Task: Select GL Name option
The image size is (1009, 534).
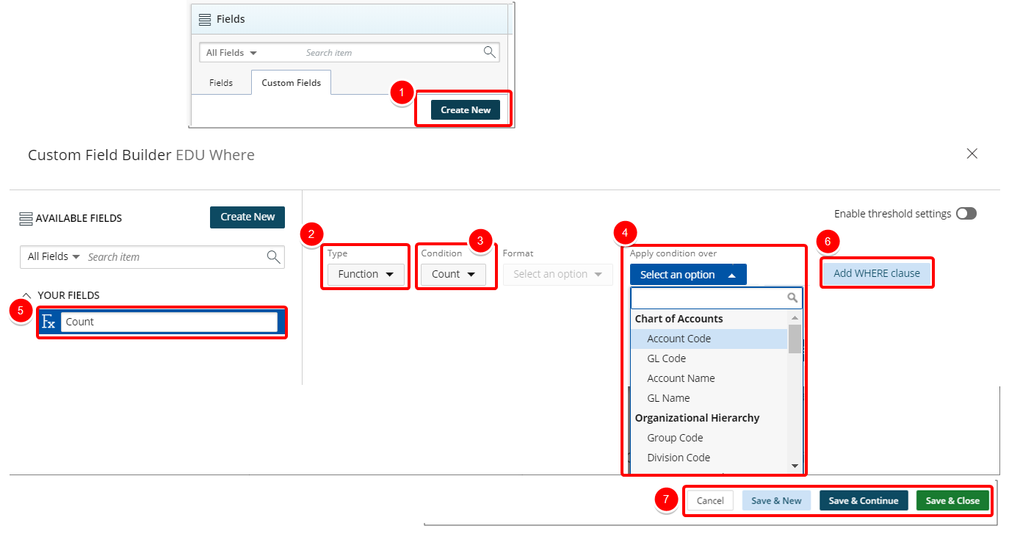Action: point(709,398)
